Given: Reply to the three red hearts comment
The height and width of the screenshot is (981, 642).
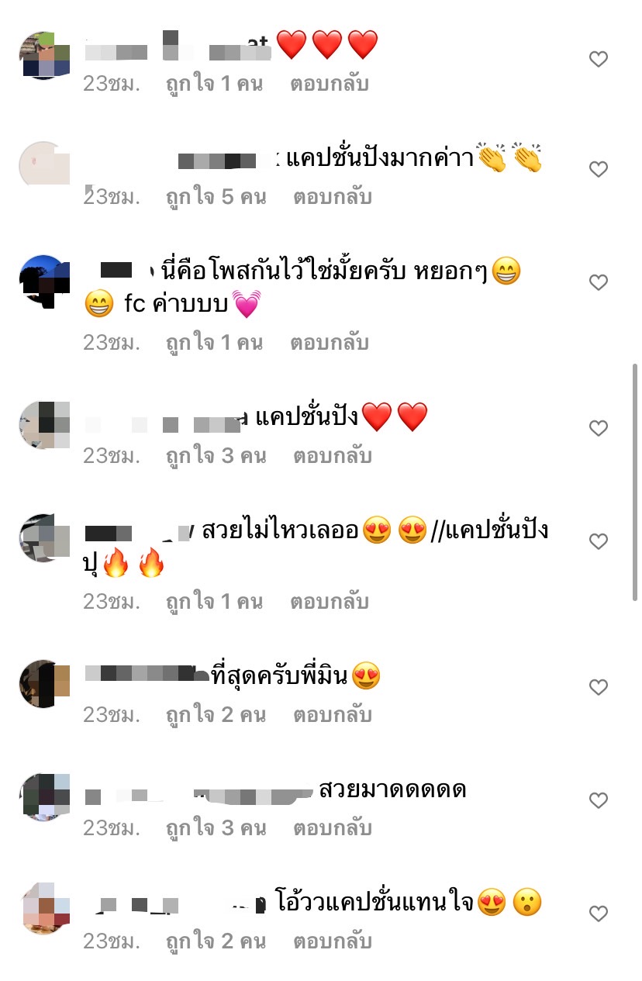Looking at the screenshot, I should tap(330, 84).
